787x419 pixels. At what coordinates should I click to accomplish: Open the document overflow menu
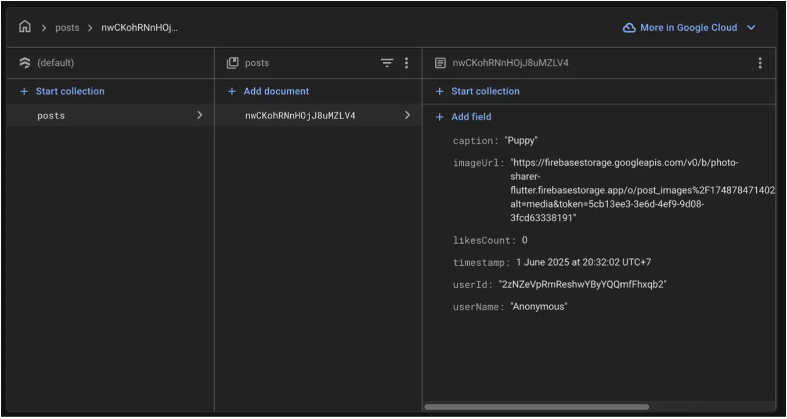point(760,63)
